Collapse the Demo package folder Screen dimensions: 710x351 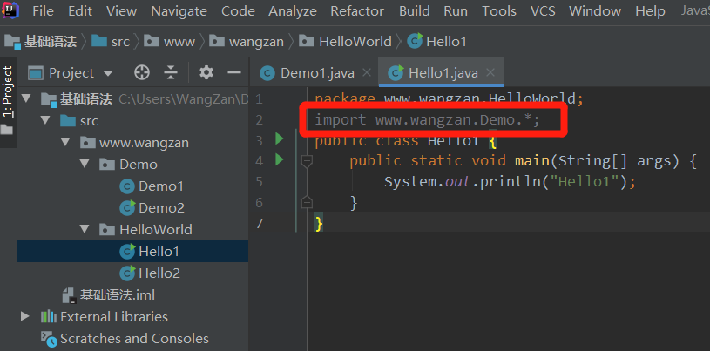pos(85,164)
